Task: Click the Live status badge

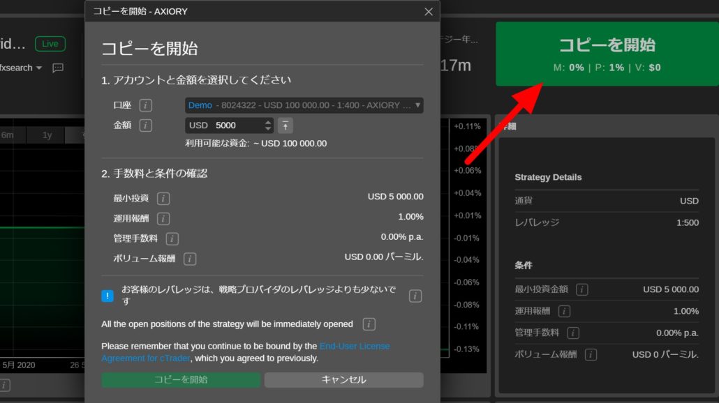Action: (x=50, y=44)
